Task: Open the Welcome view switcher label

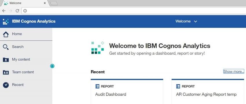Action: coord(183,21)
